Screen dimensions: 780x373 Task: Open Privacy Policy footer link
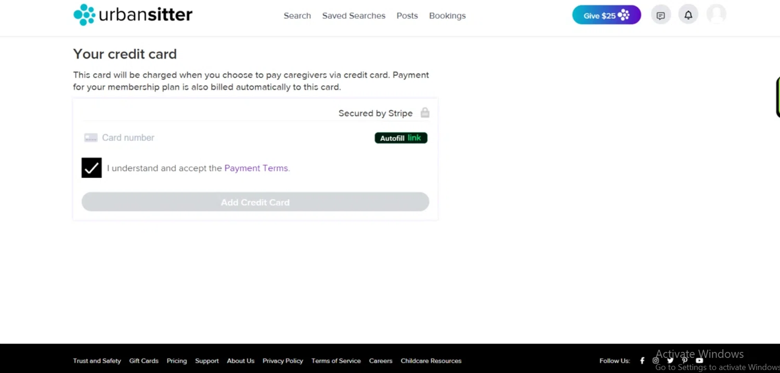[x=283, y=361]
